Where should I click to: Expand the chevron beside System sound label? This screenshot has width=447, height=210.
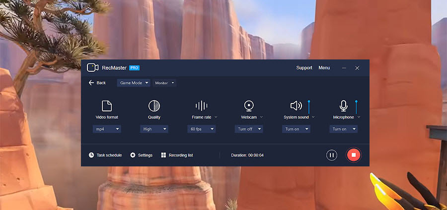[x=313, y=117]
